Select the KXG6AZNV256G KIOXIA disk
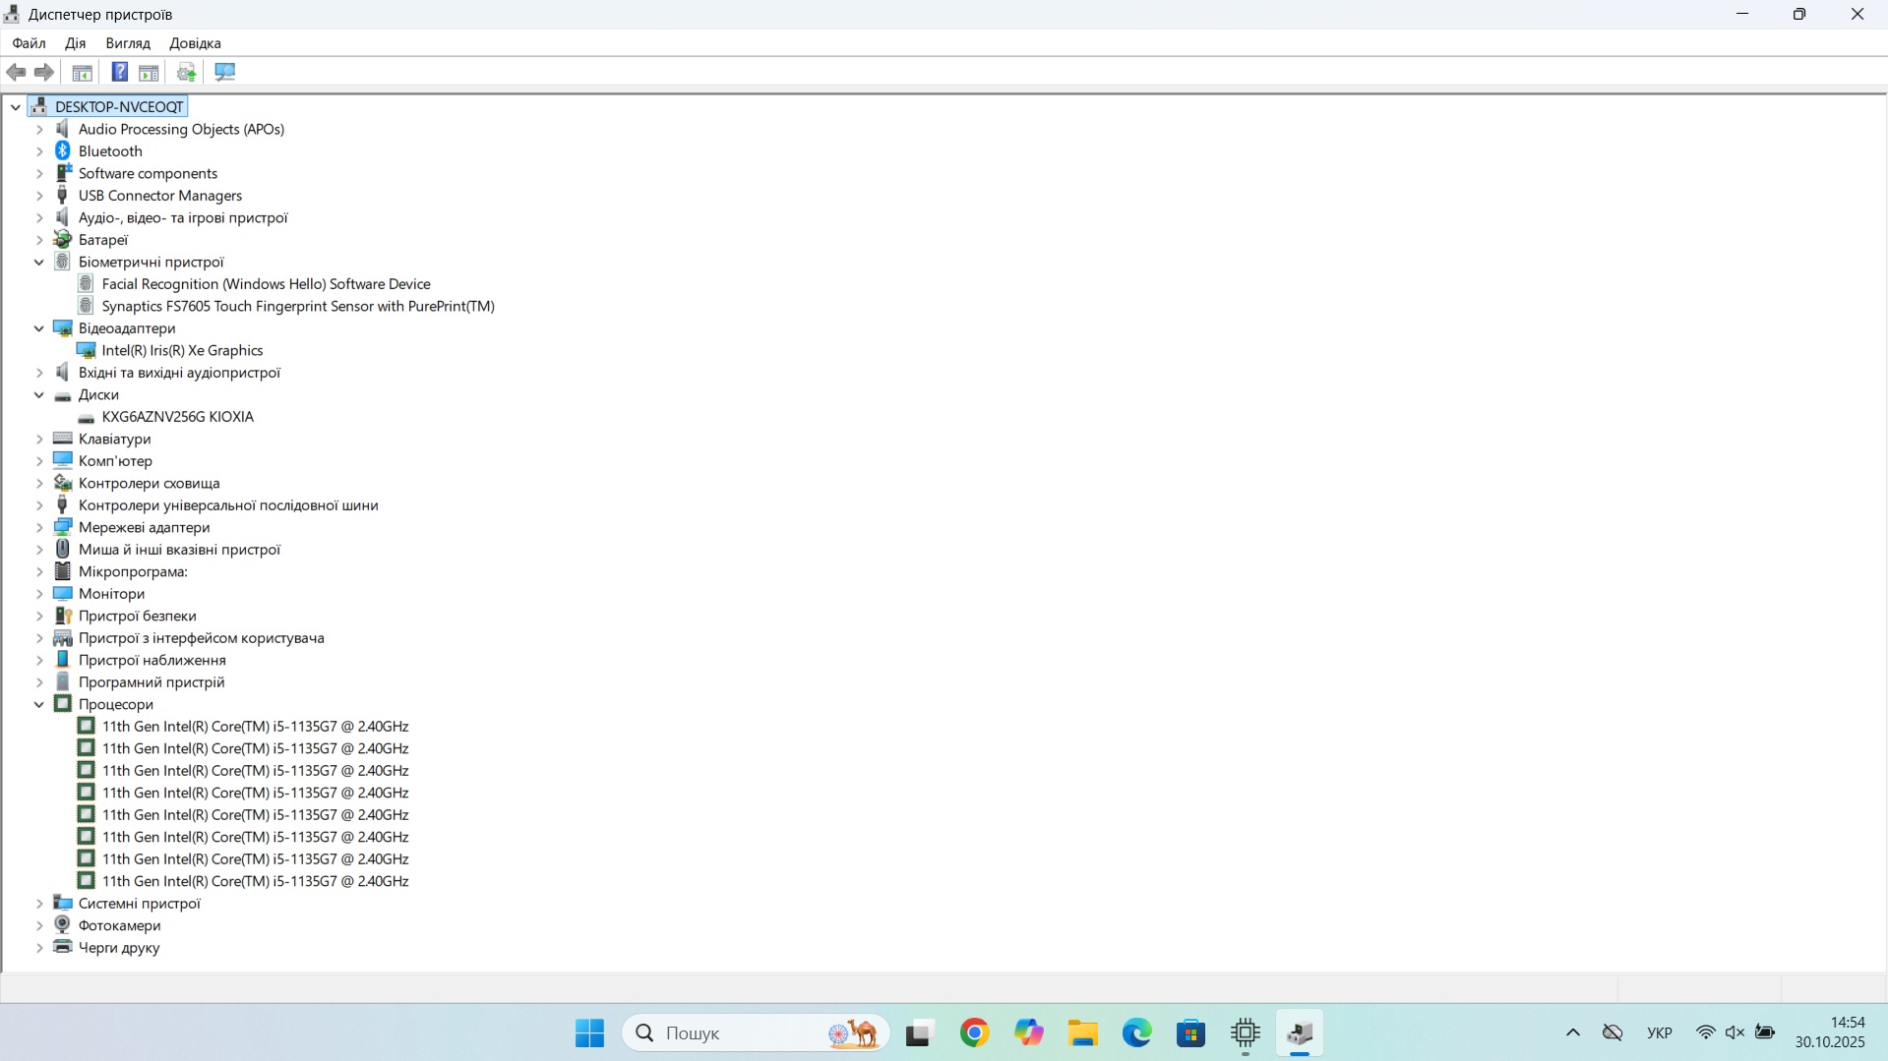Screen dimensions: 1888x1061 point(177,417)
